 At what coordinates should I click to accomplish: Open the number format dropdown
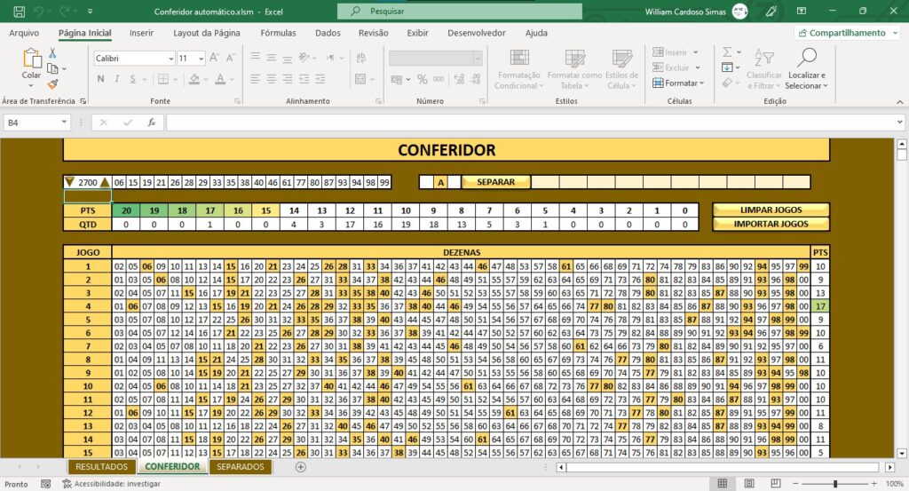pos(478,58)
